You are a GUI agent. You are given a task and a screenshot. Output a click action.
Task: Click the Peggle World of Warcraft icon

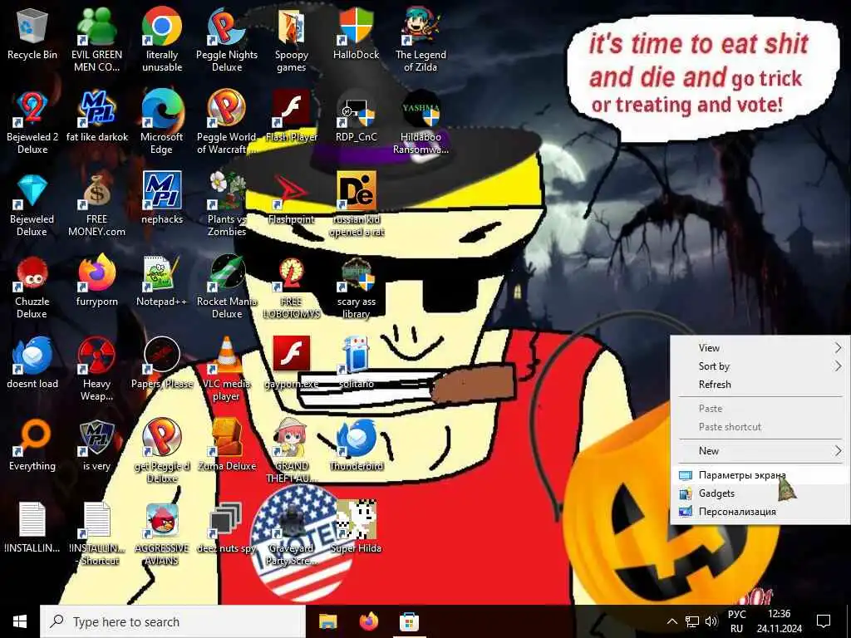click(x=227, y=110)
